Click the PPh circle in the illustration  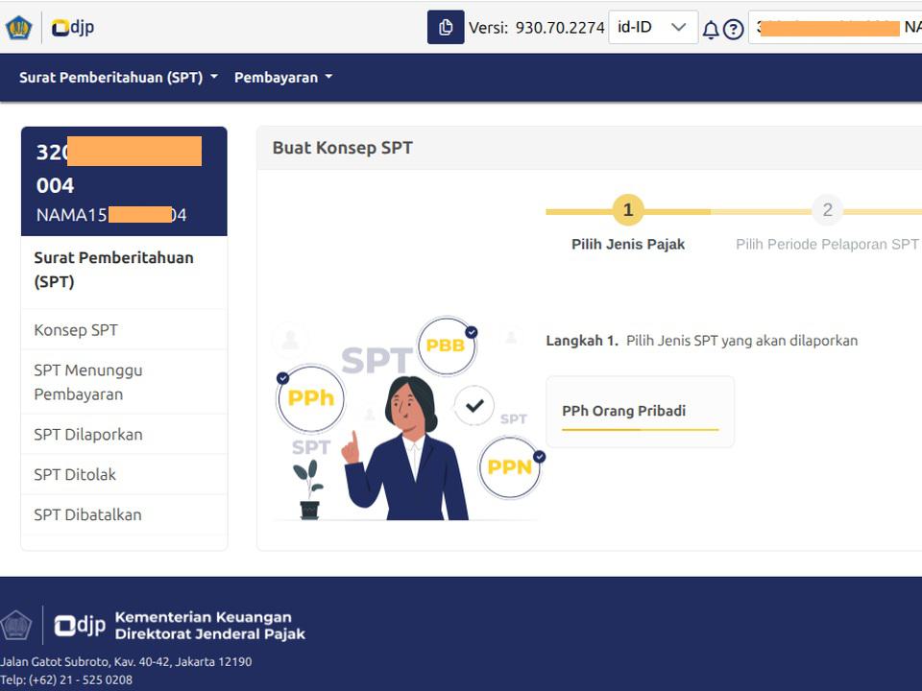[x=310, y=397]
